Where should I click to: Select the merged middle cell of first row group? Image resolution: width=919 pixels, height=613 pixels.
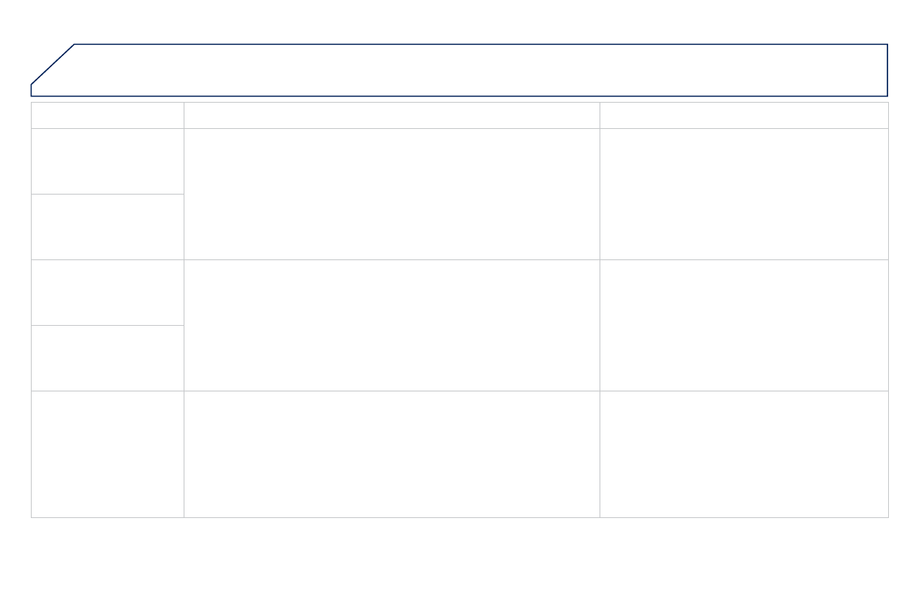click(x=391, y=194)
